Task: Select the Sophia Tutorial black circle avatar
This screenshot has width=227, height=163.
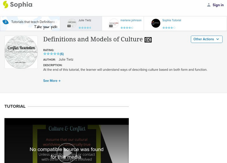Action: point(155,23)
